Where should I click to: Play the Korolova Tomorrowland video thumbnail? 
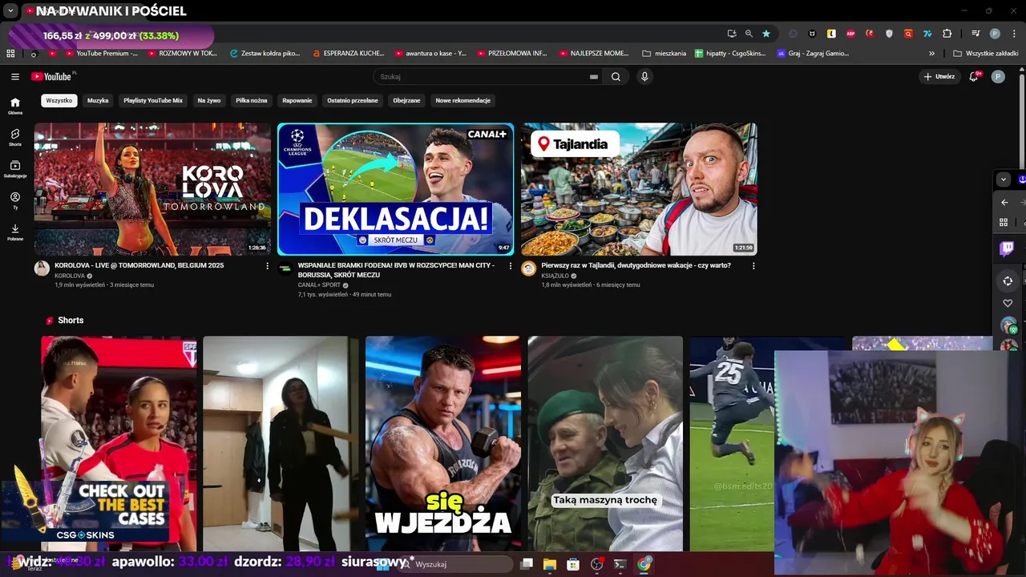point(152,189)
